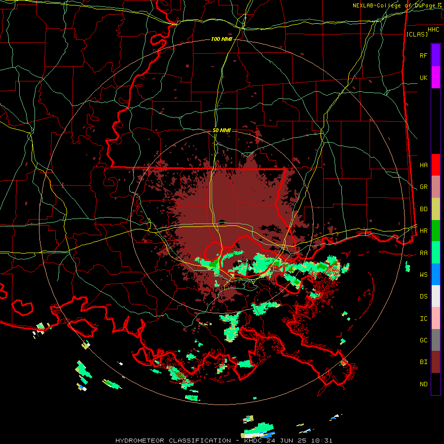
Task: Pick the HR dark green legend swatch
Action: (x=436, y=231)
